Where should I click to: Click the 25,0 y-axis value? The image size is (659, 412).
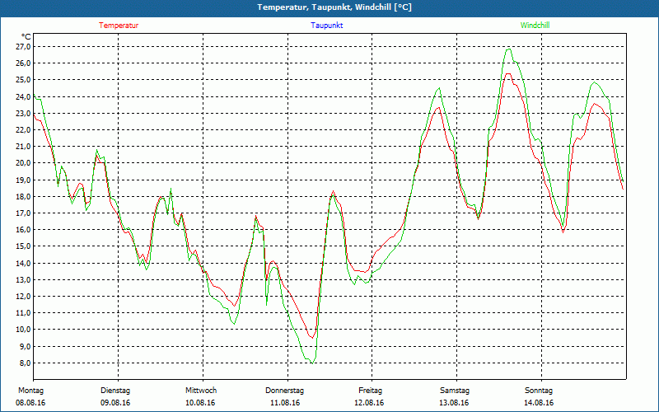[x=23, y=79]
